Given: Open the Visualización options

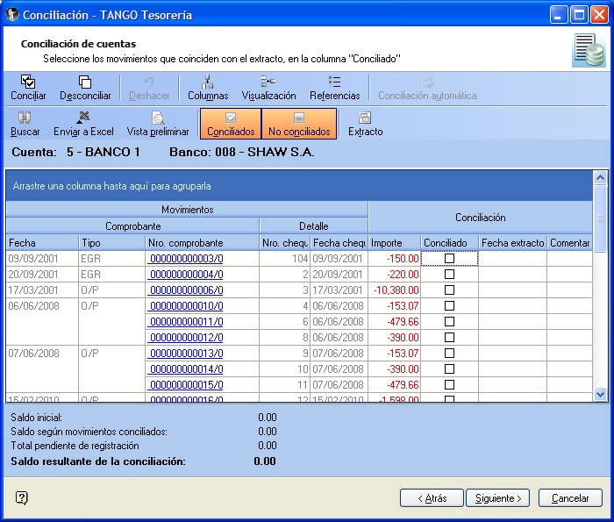Looking at the screenshot, I should [x=268, y=88].
